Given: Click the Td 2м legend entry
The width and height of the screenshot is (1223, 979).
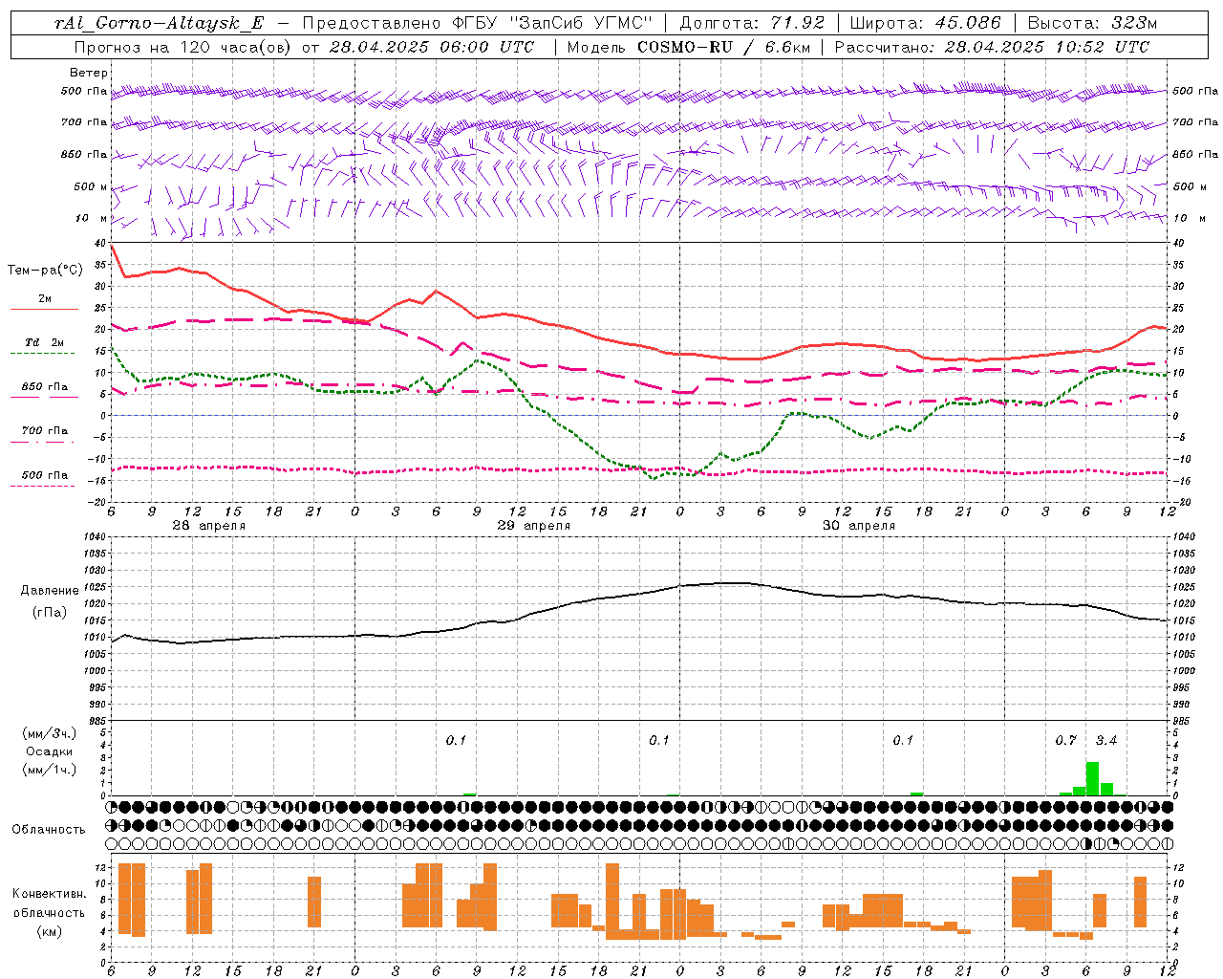Looking at the screenshot, I should coord(44,342).
